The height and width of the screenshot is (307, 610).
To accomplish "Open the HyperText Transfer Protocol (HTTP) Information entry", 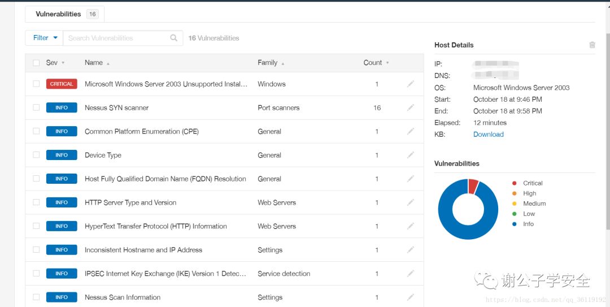I will (156, 226).
